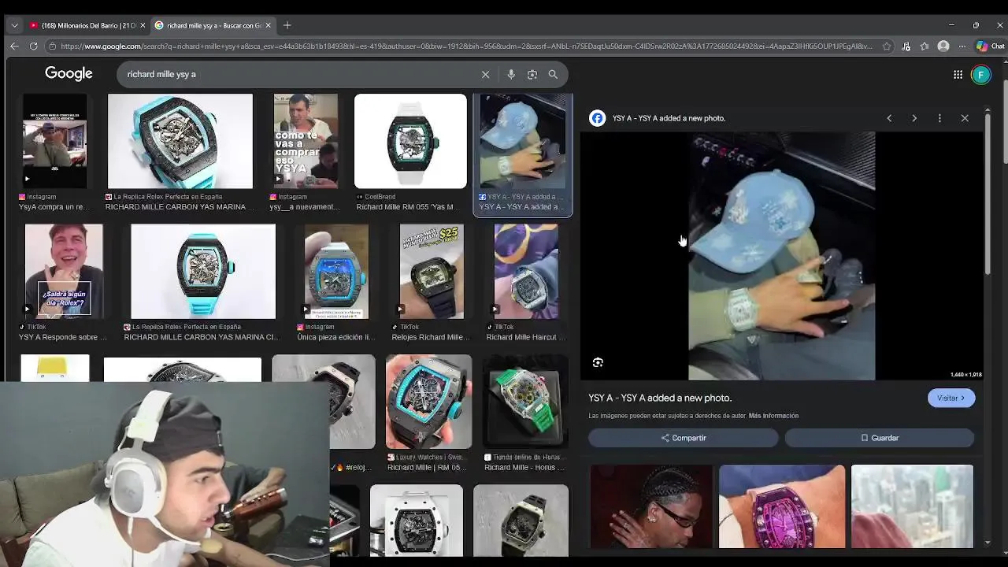This screenshot has width=1008, height=567.
Task: Bookmark this page with the star icon
Action: pyautogui.click(x=887, y=46)
